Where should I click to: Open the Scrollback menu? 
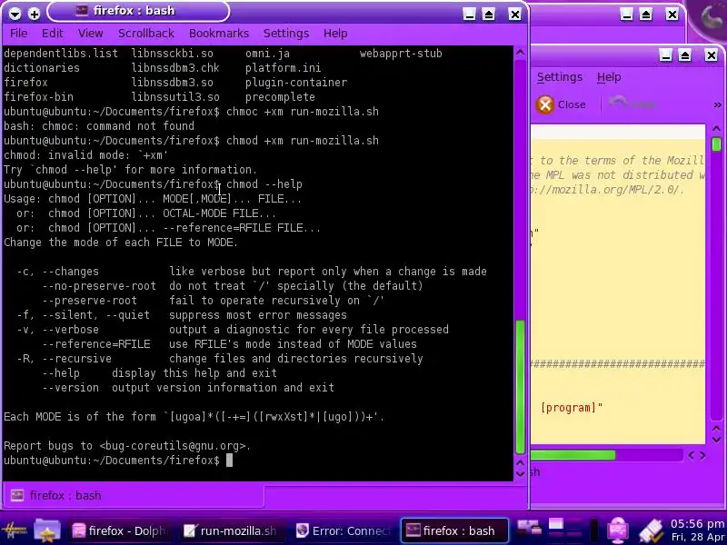pos(146,34)
